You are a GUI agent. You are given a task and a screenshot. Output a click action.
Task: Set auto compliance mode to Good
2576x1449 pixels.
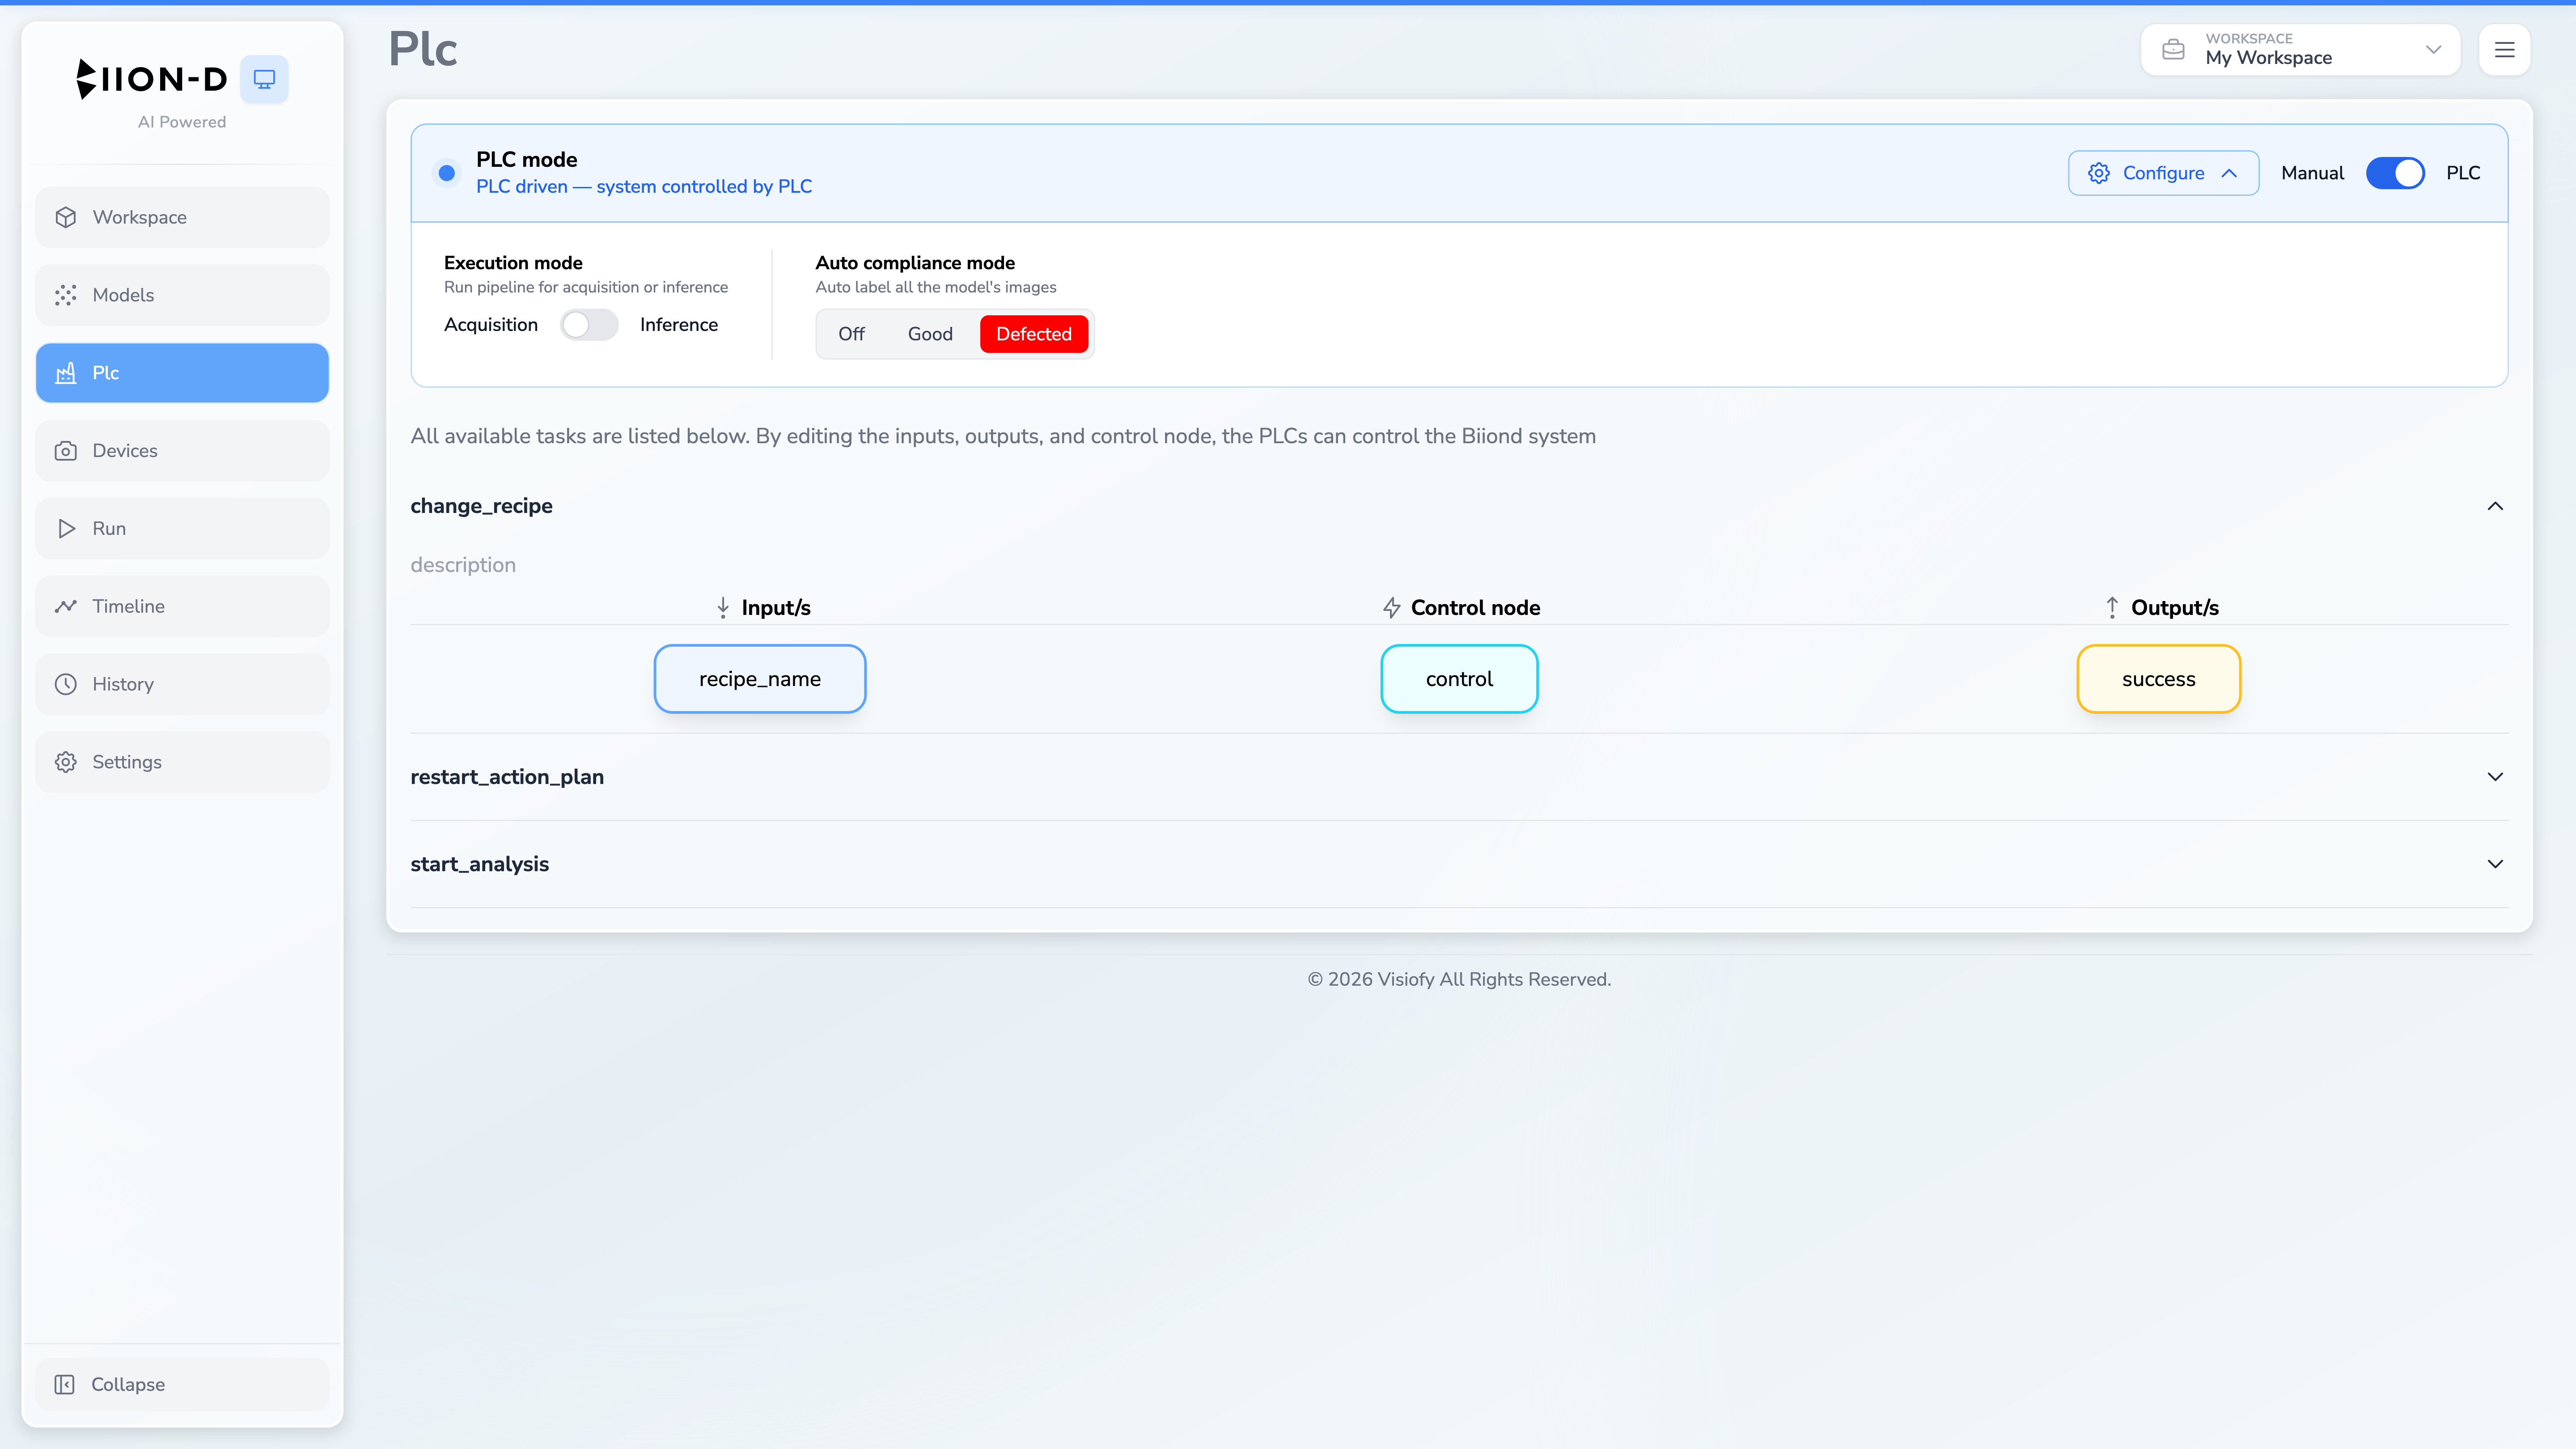tap(930, 334)
